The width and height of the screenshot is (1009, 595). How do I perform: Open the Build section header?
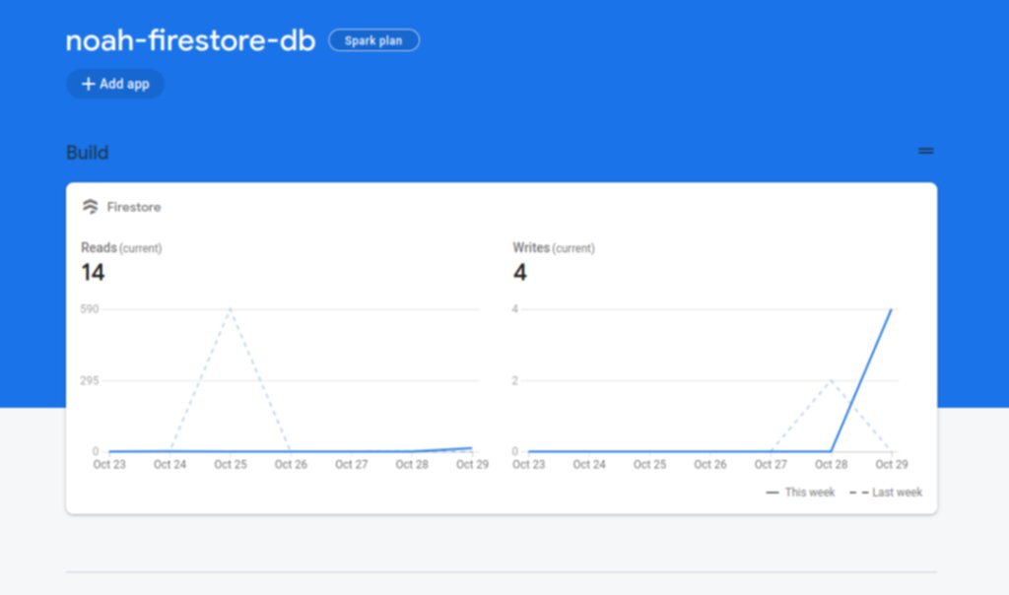[88, 152]
